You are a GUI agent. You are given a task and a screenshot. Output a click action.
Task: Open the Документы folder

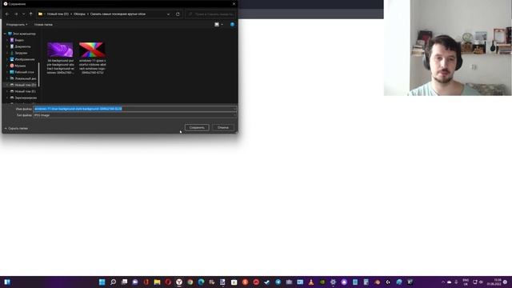(22, 46)
